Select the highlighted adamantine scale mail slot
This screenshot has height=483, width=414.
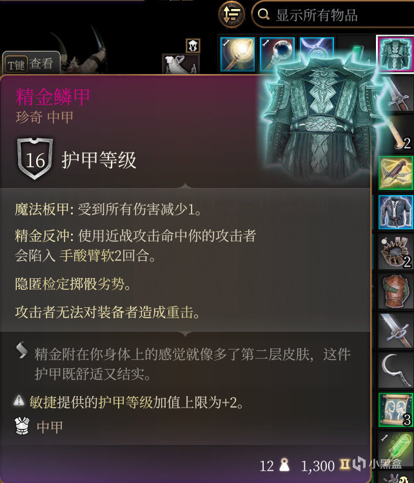pyautogui.click(x=396, y=54)
